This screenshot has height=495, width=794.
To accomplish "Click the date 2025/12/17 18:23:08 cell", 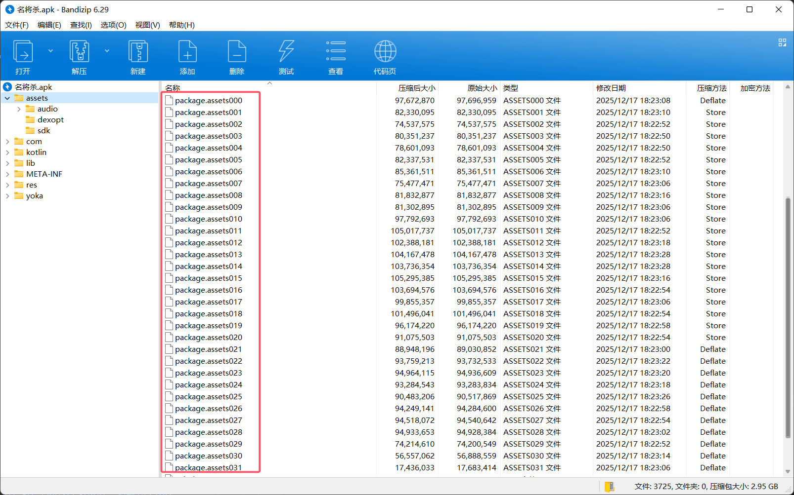I will (x=633, y=100).
